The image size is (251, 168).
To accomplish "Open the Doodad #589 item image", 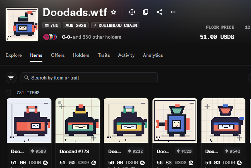I will 29,120.
